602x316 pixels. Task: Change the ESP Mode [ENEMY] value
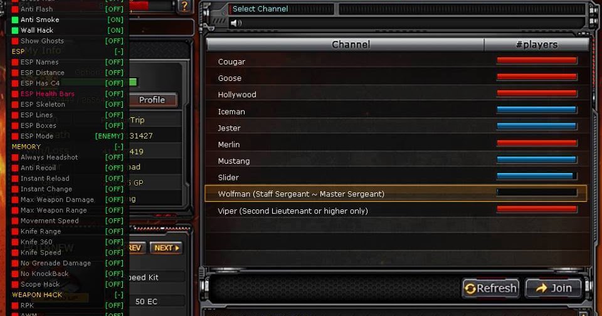click(x=109, y=136)
